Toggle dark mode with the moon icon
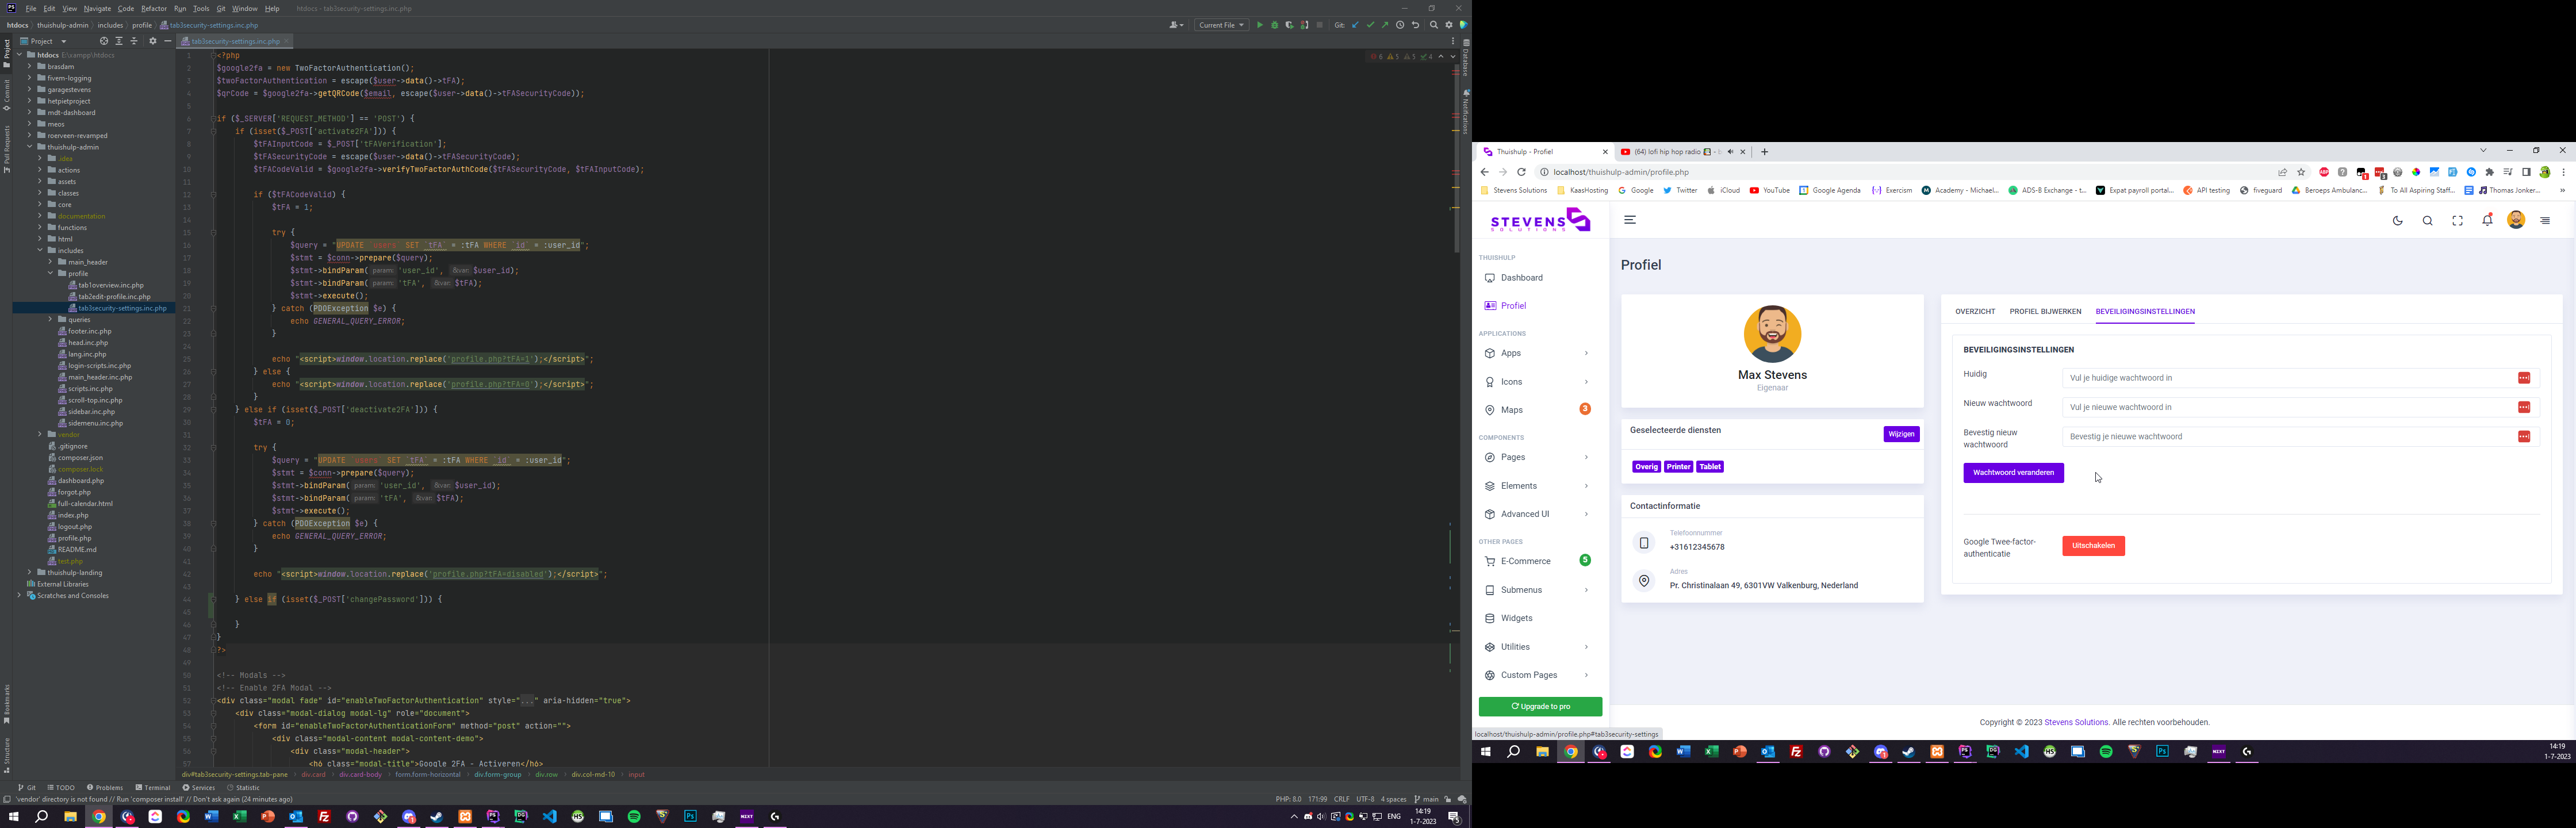2576x828 pixels. (x=2398, y=221)
